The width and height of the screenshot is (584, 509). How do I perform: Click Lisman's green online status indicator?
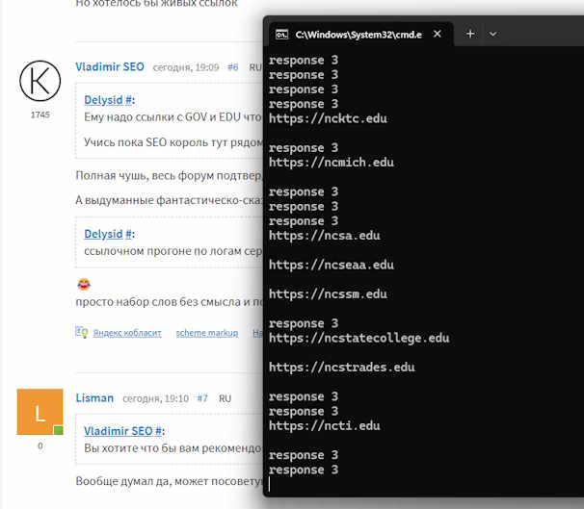(58, 429)
